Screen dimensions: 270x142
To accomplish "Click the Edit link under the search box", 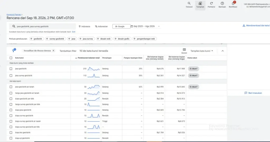I will 74,32.
